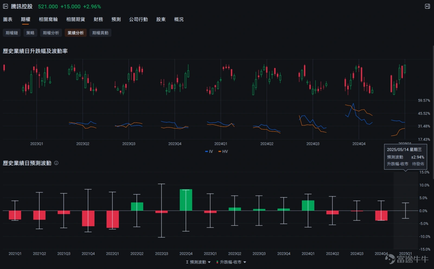Open the 相關期貨 tab
The image size is (434, 269).
76,19
